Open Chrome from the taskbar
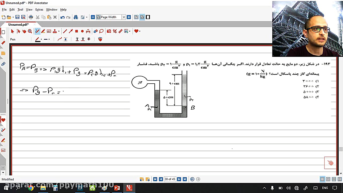 tap(31, 188)
